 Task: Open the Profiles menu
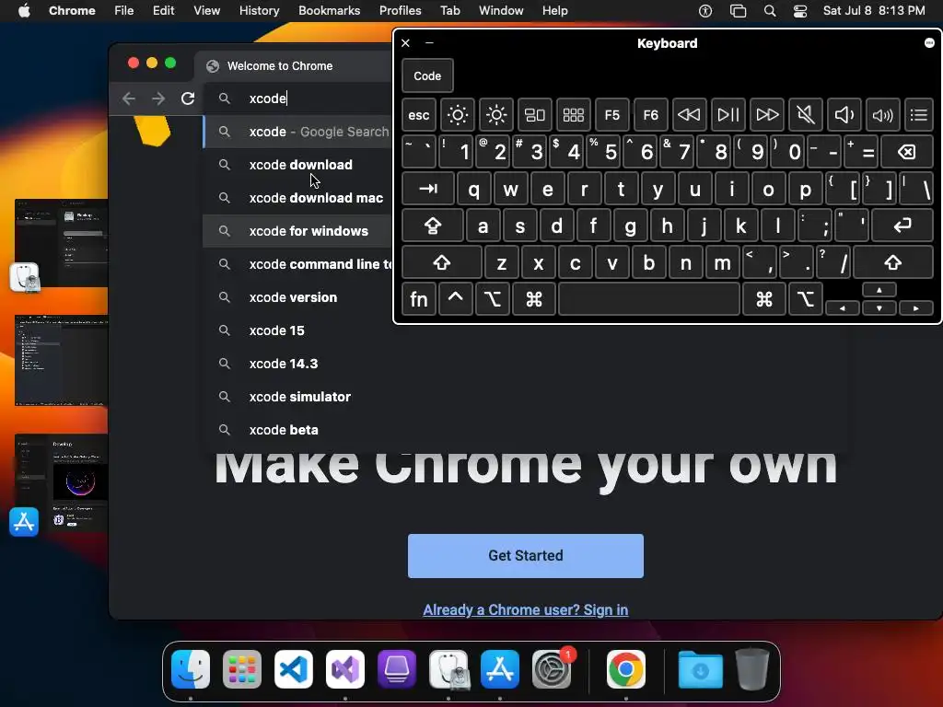click(x=400, y=11)
